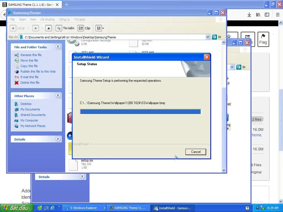Go to Desktop in Other Places
Screen dimensions: 283x212
coord(26,104)
